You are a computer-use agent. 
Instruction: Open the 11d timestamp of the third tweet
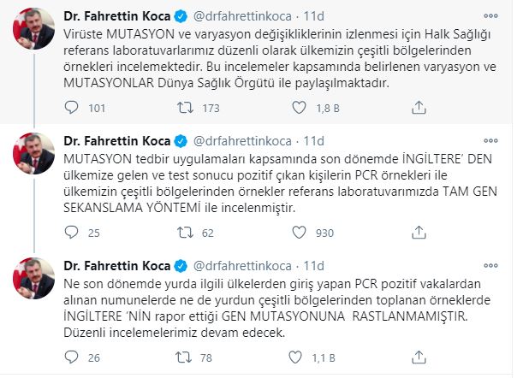313,266
